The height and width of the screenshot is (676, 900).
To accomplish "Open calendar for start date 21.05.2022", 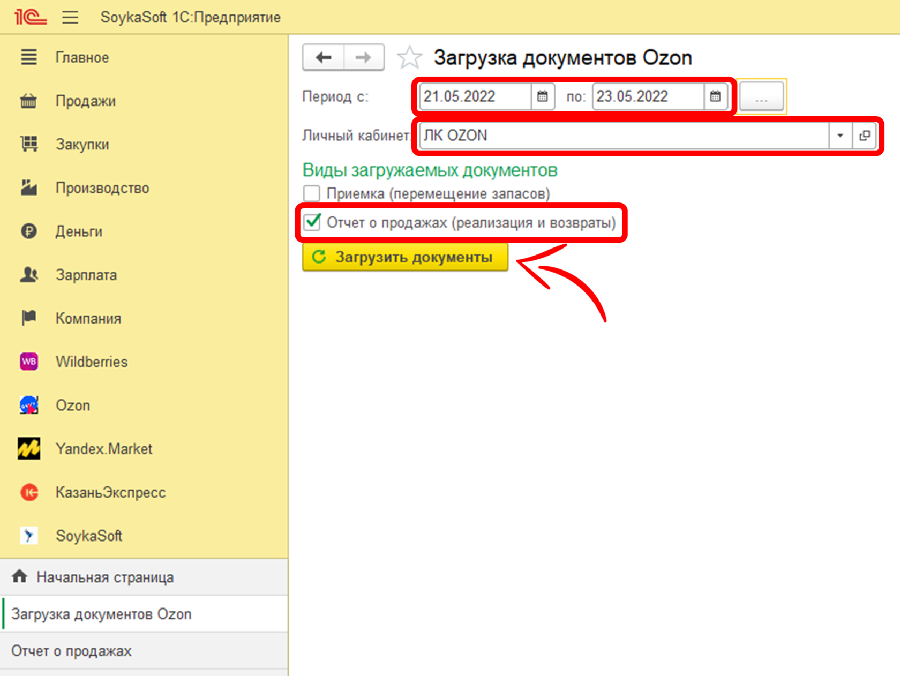I will click(543, 96).
